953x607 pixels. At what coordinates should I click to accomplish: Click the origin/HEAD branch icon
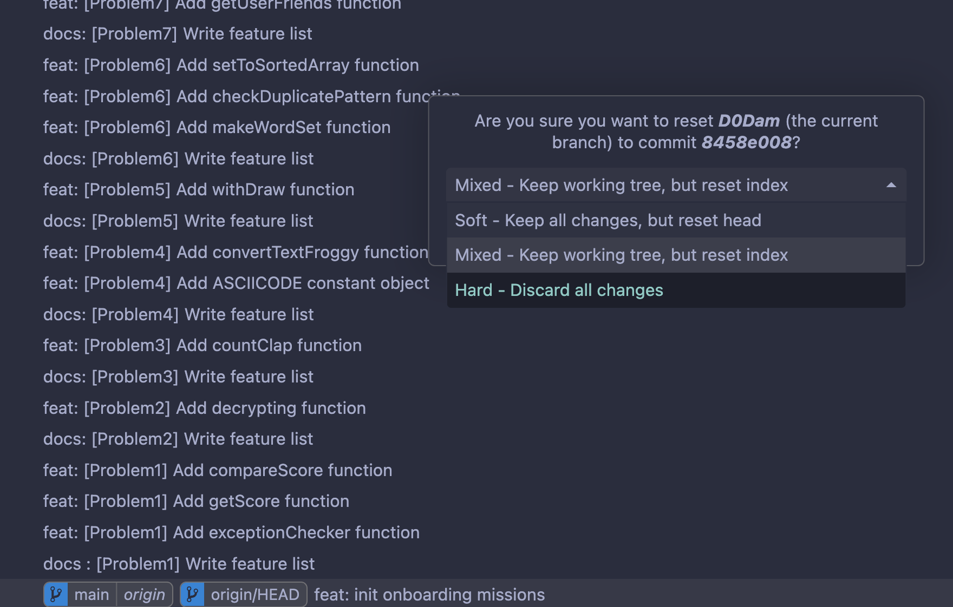pyautogui.click(x=192, y=595)
